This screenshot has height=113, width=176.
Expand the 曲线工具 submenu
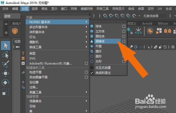pyautogui.click(x=57, y=47)
